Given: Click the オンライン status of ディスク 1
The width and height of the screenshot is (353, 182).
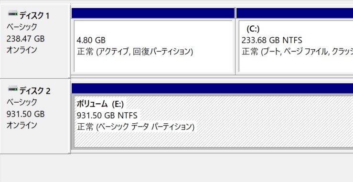Looking at the screenshot, I should tap(21, 50).
